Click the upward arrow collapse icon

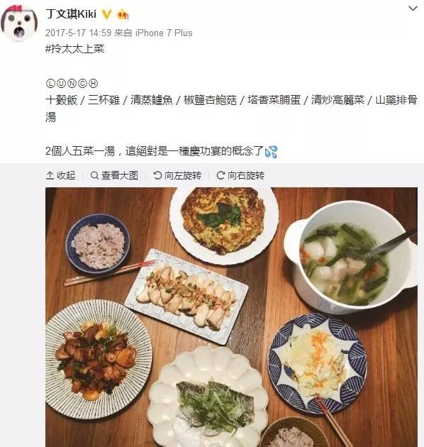click(x=50, y=175)
